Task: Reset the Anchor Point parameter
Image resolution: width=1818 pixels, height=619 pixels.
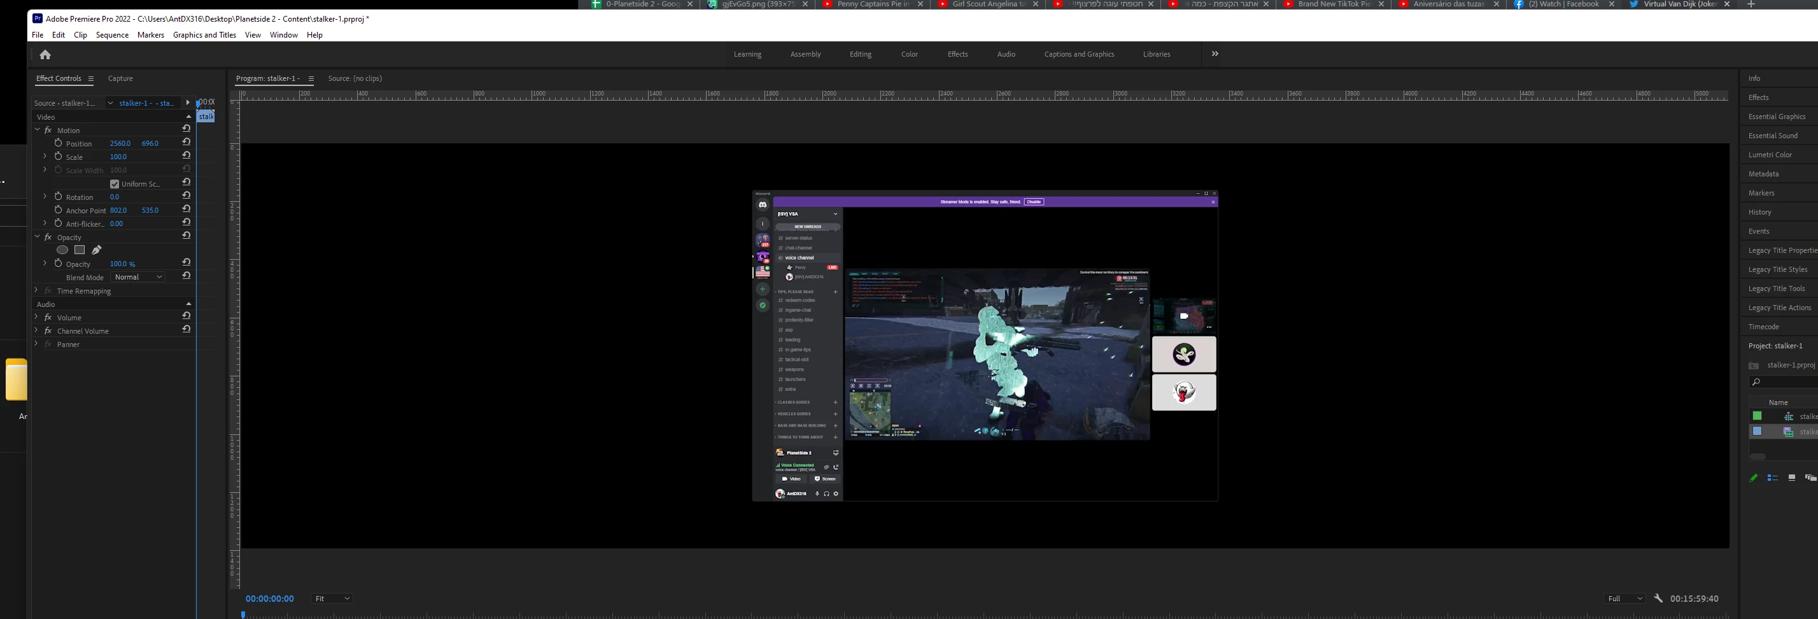Action: (187, 210)
